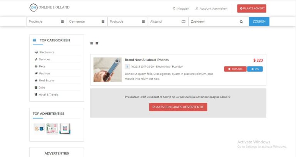This screenshot has width=296, height=157.
Task: Open the Inloggen link
Action: pos(181,8)
